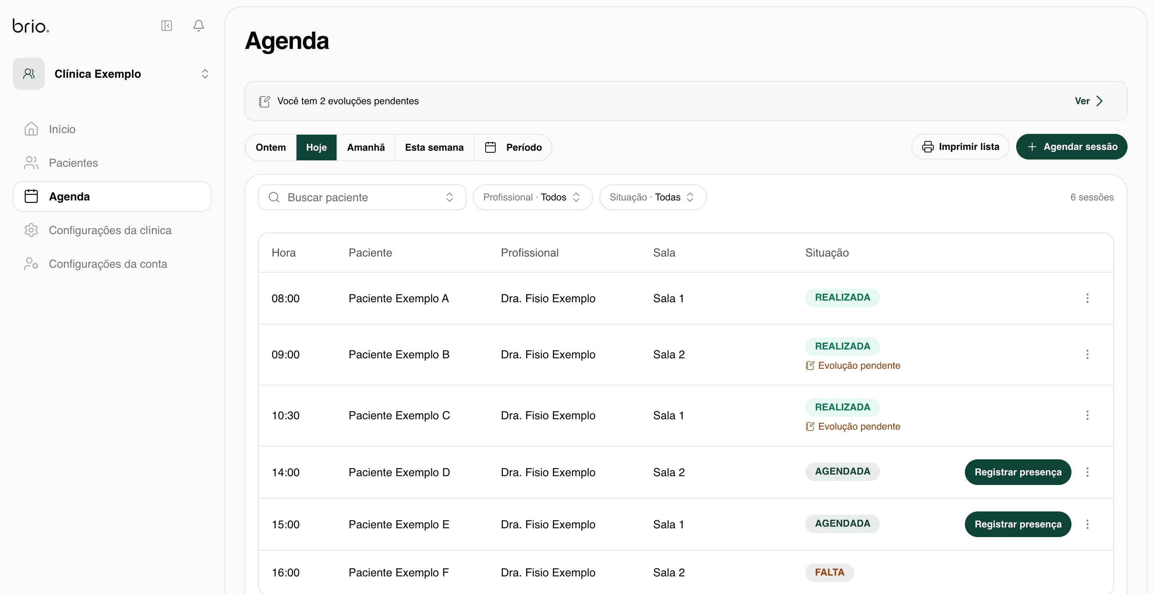Select Paciente Exemplo B name
The height and width of the screenshot is (594, 1154).
399,354
